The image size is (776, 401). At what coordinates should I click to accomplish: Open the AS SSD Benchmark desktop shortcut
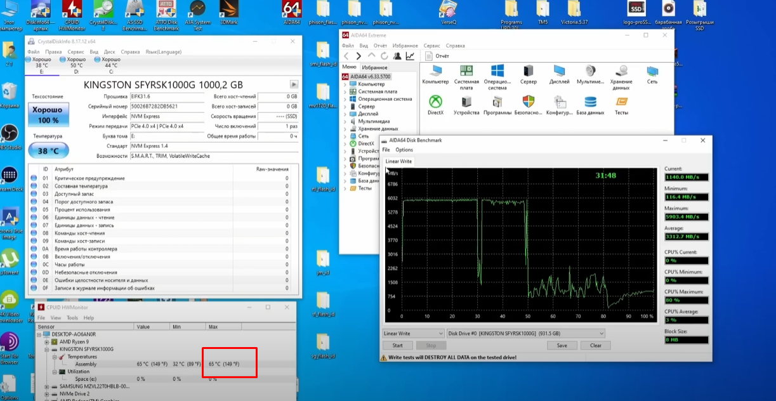[x=135, y=15]
